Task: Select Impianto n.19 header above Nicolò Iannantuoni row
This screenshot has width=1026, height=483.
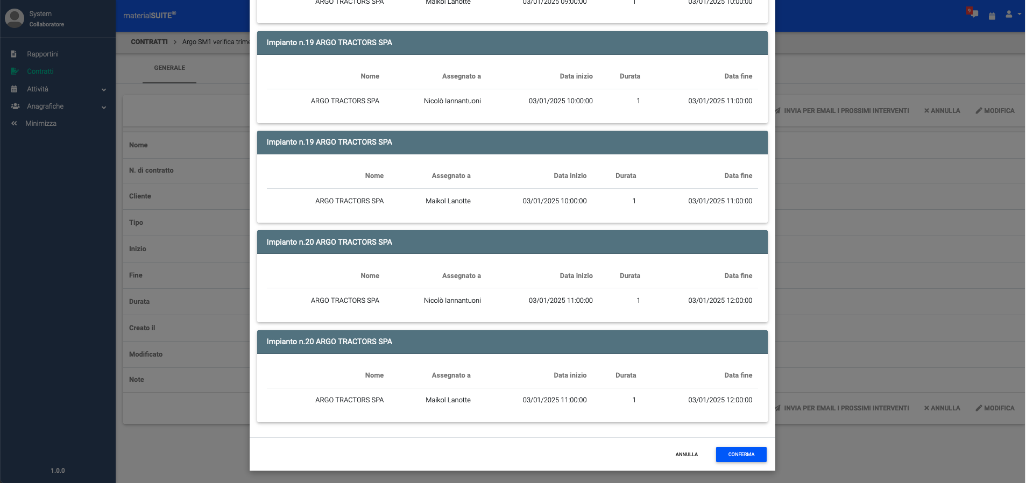Action: (x=512, y=42)
